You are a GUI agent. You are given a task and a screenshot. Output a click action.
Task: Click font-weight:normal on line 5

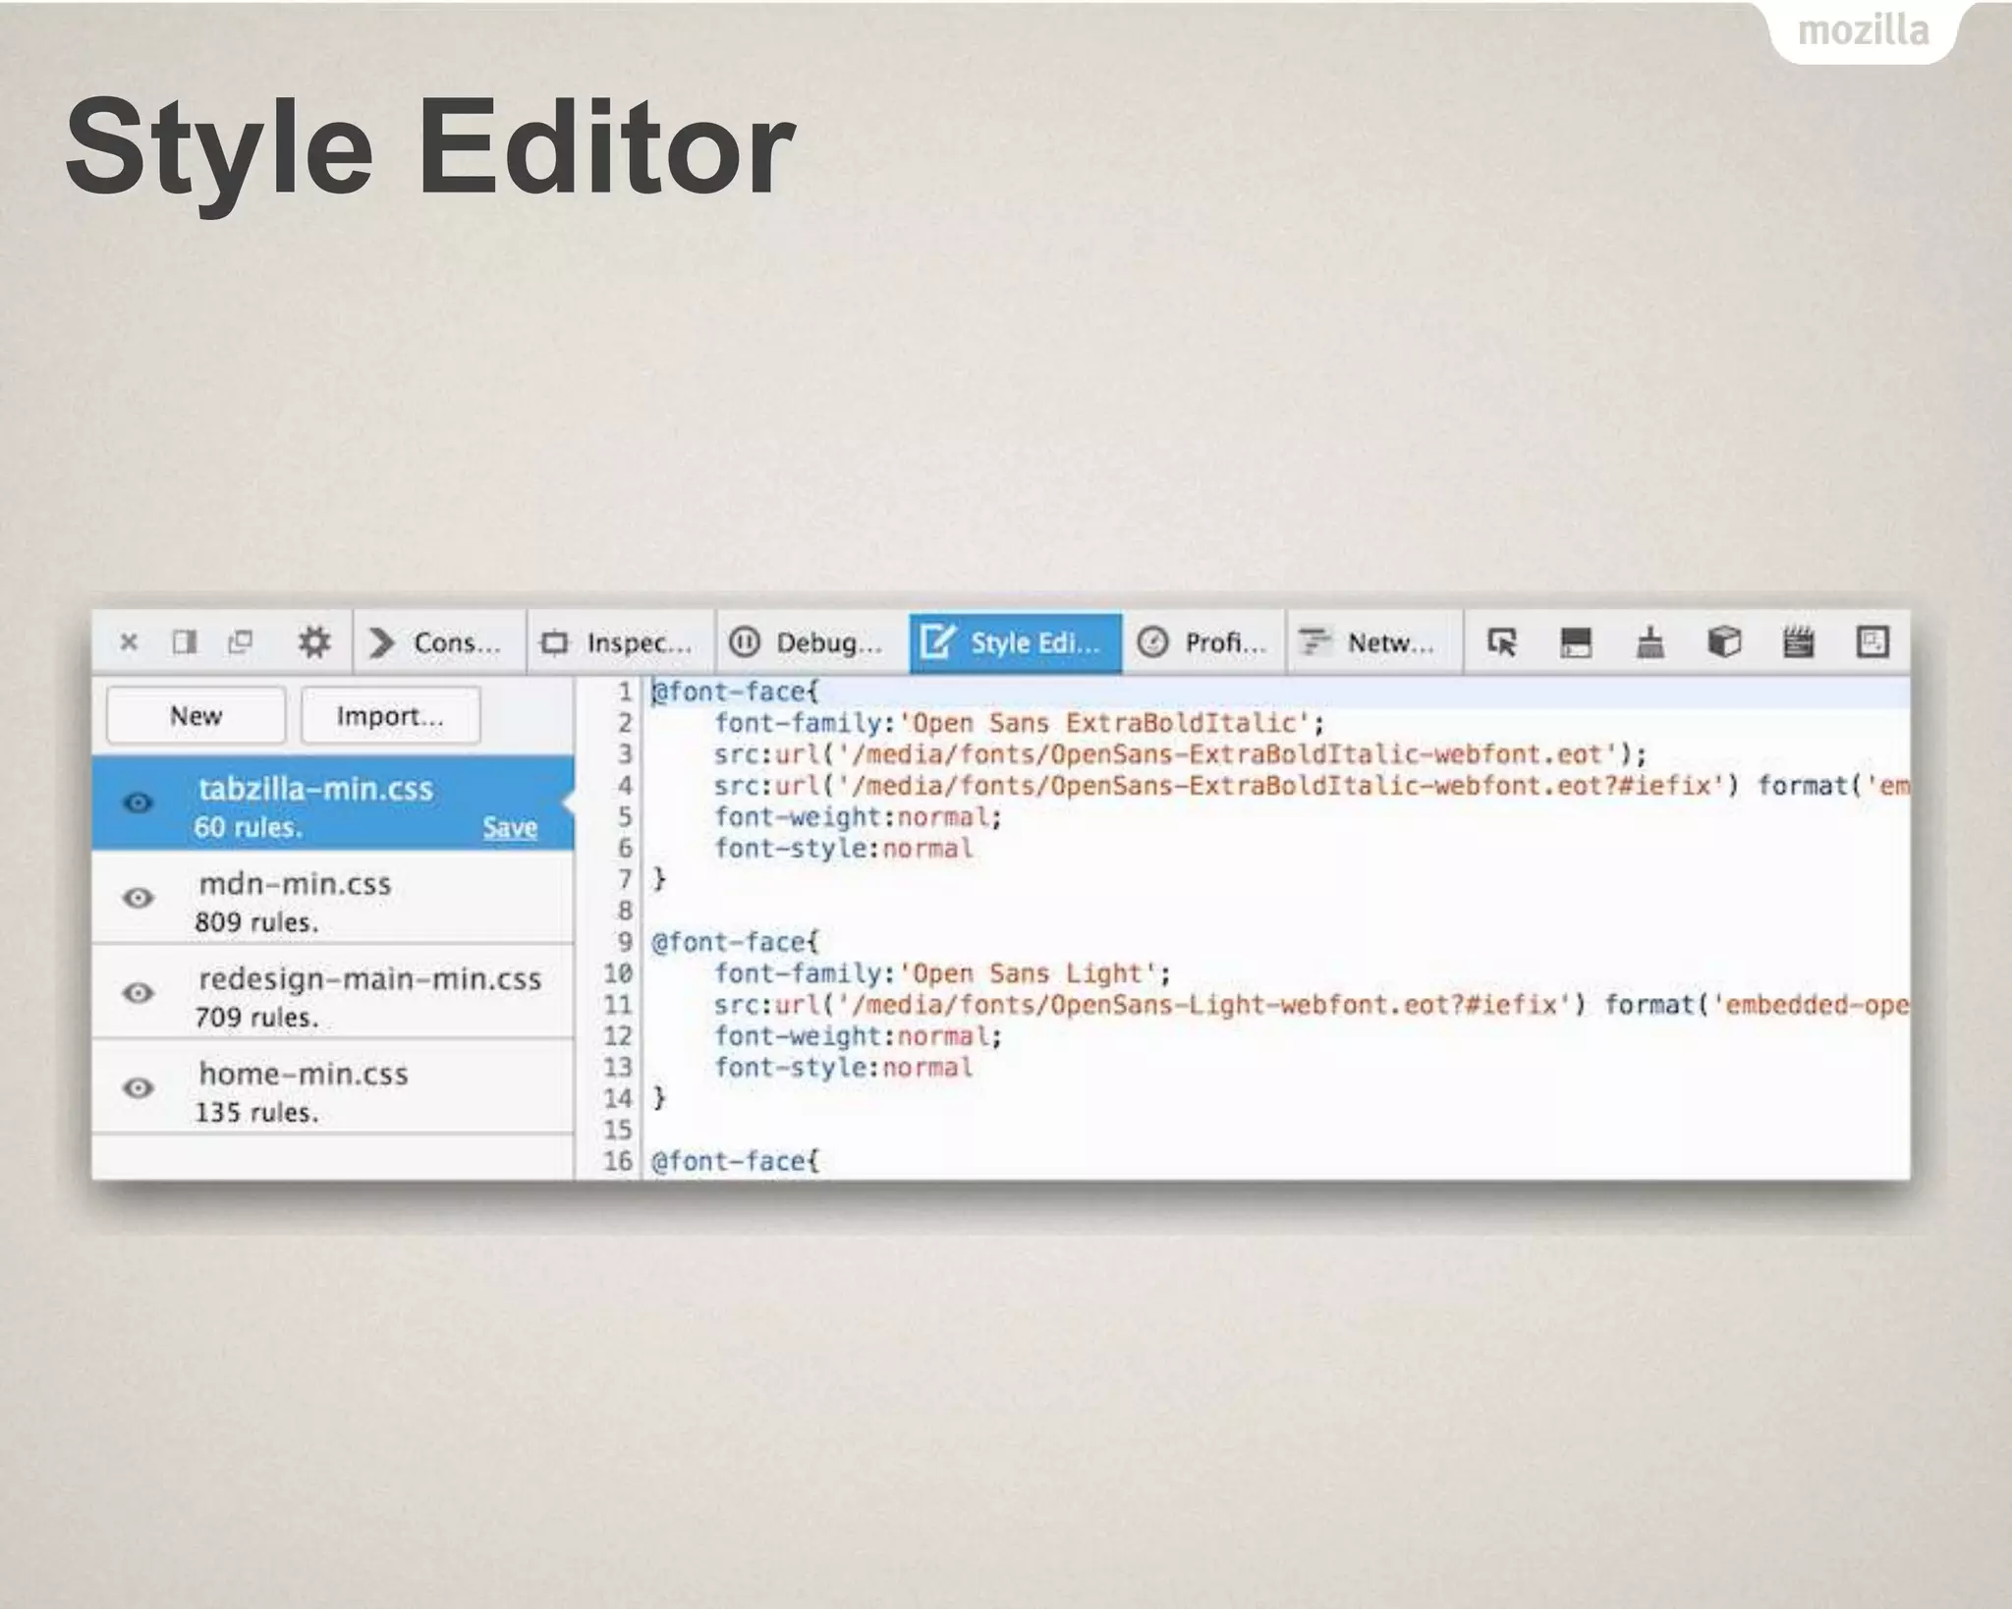pyautogui.click(x=858, y=817)
